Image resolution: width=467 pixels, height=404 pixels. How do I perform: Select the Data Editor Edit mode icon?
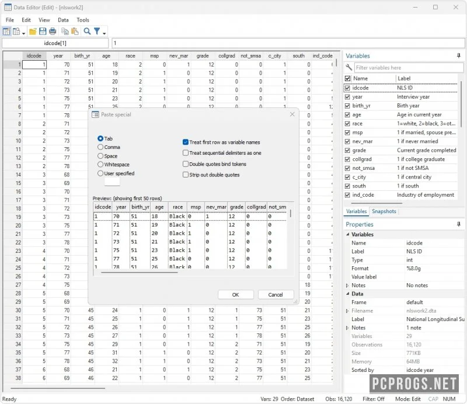pos(6,32)
